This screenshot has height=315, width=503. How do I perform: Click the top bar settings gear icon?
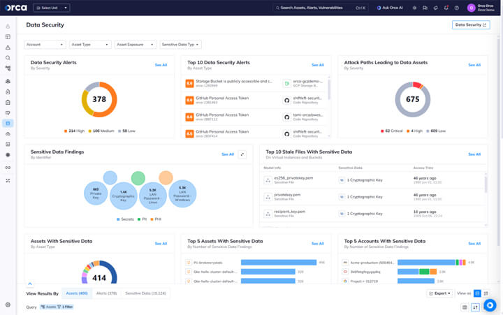414,8
